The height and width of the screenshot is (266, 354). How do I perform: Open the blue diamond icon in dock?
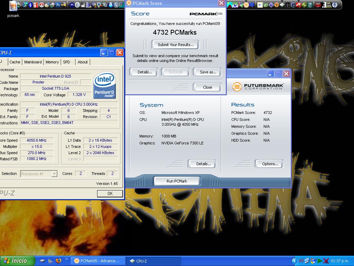tap(271, 5)
